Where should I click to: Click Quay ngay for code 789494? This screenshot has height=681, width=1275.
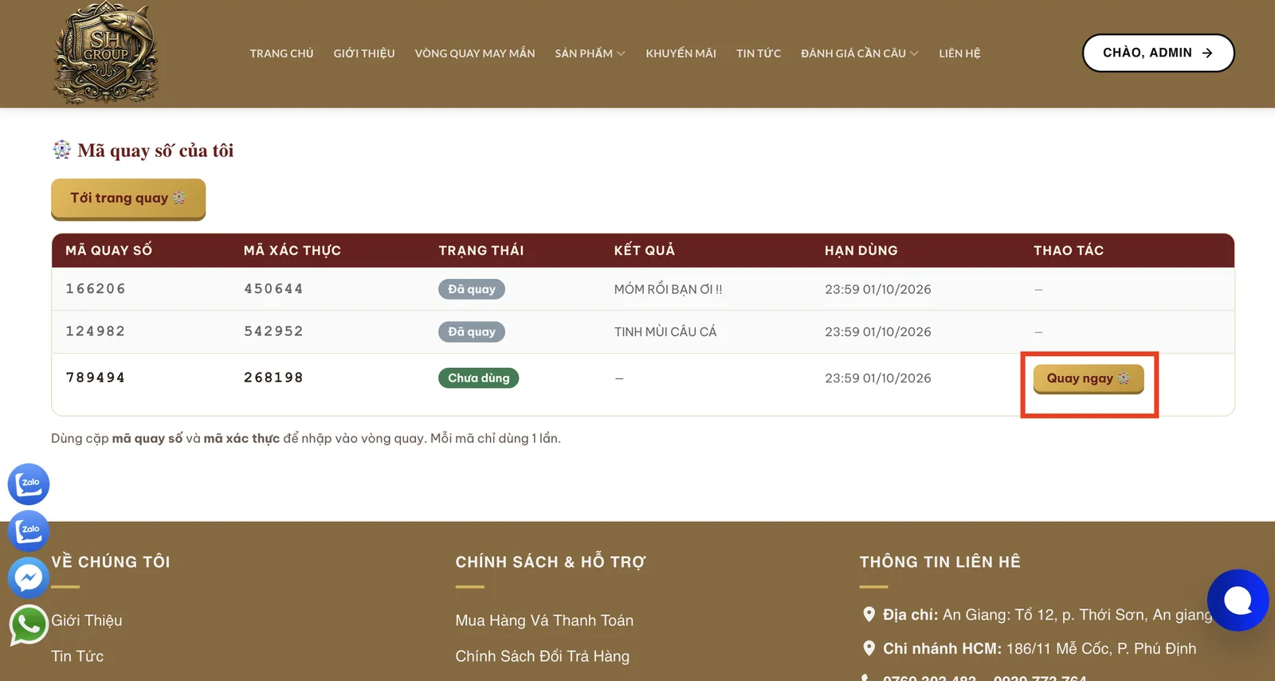(1089, 378)
